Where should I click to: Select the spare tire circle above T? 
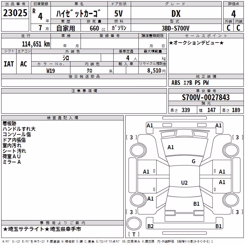coord(134,224)
